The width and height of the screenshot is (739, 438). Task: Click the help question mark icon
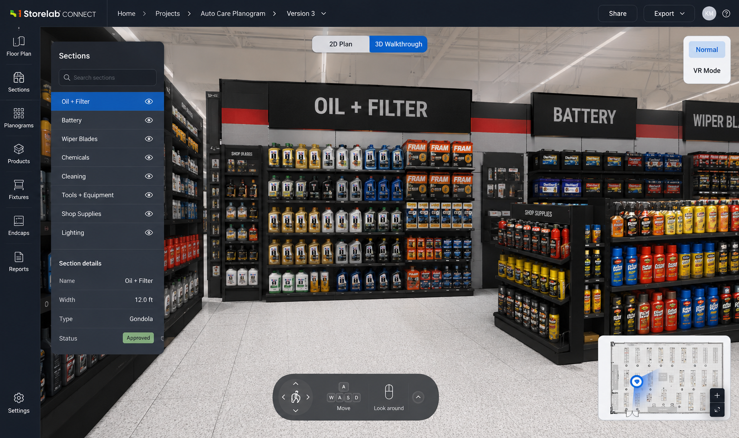(x=726, y=14)
